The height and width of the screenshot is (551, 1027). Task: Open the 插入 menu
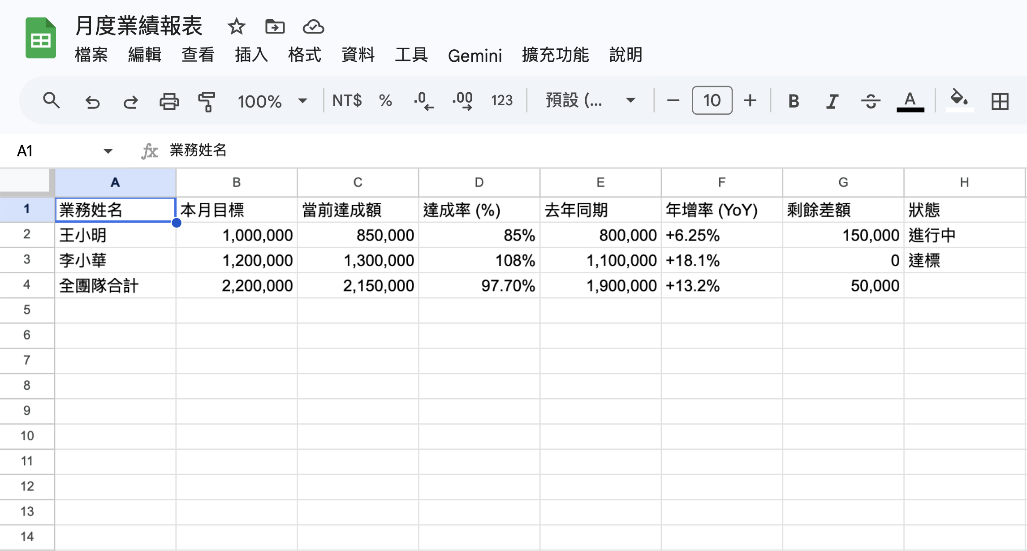(251, 55)
